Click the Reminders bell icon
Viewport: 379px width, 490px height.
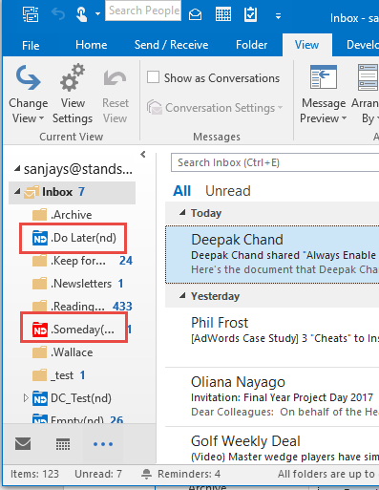pos(146,474)
